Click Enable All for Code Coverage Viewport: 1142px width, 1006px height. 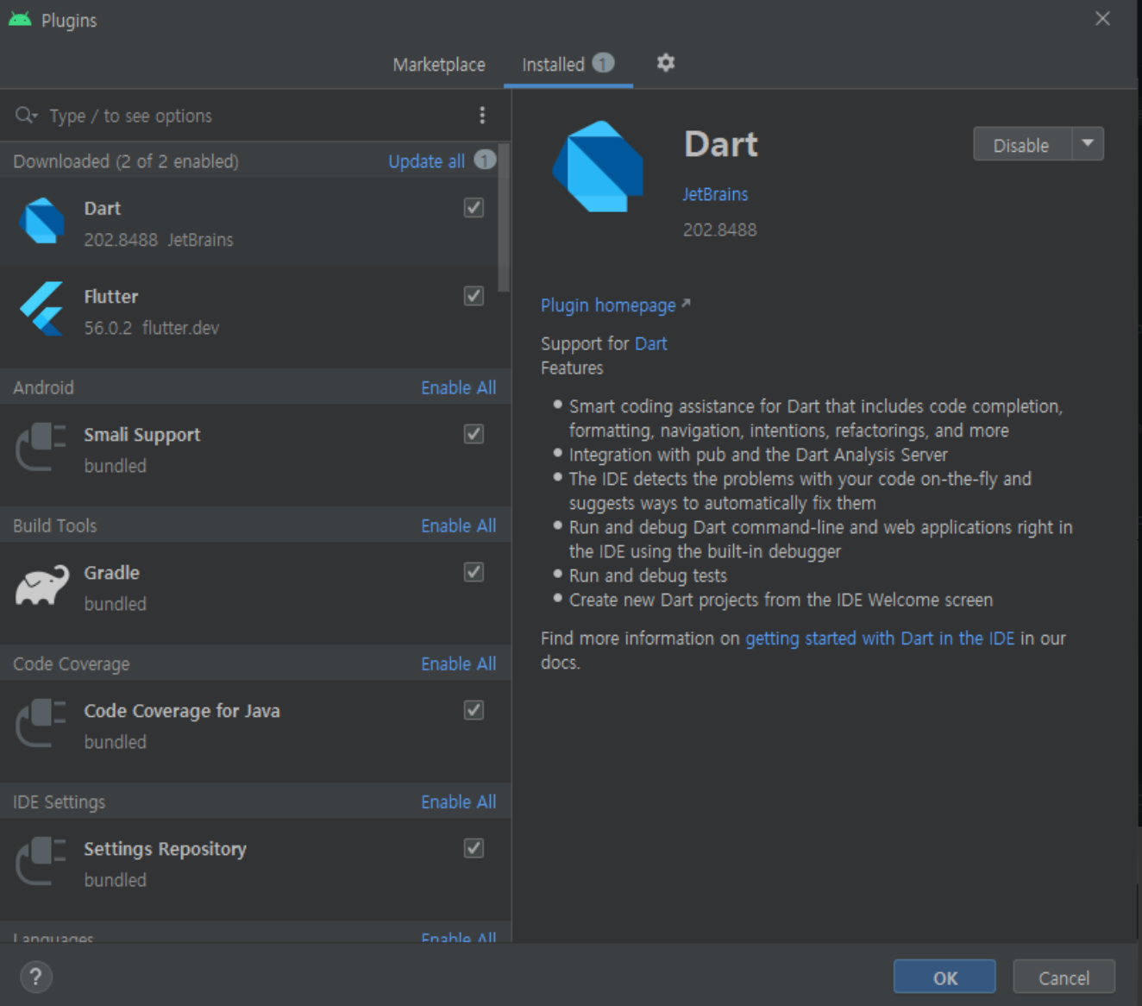coord(458,663)
